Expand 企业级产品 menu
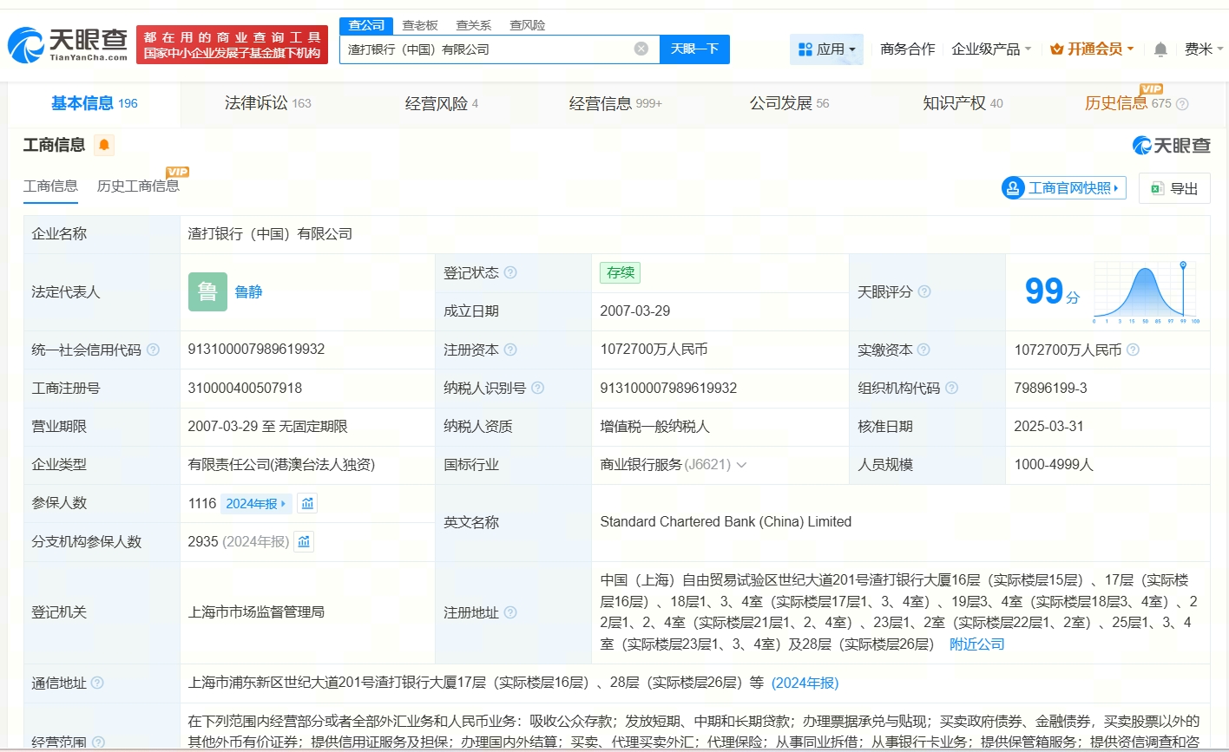The image size is (1229, 752). click(991, 49)
